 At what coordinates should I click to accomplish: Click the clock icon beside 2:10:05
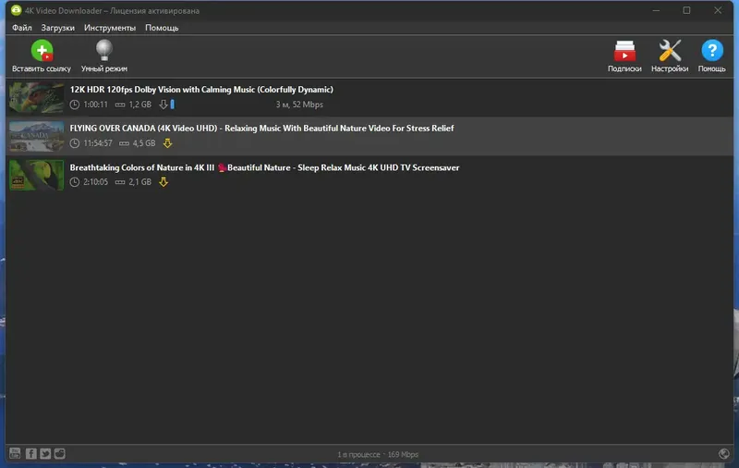point(75,181)
